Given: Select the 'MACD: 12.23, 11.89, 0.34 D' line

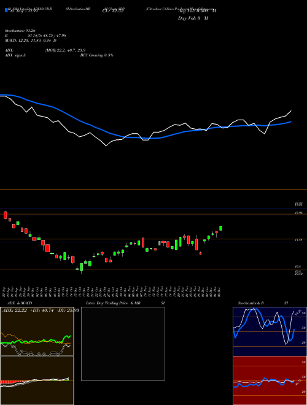Looking at the screenshot, I should coord(31,40).
